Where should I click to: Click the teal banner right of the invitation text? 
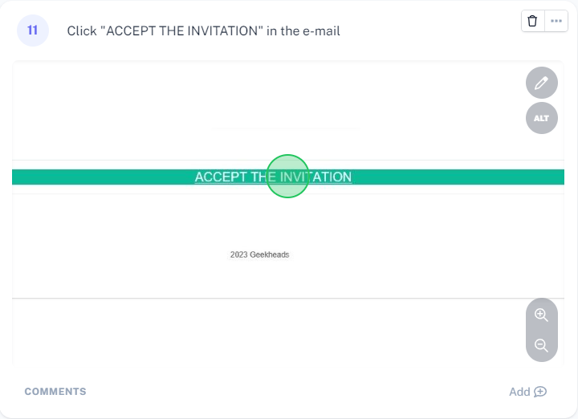pos(458,177)
